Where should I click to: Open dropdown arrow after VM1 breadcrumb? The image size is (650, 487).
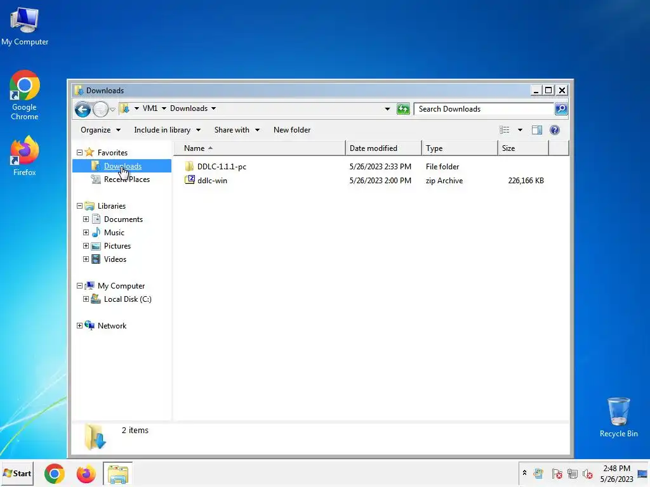[x=164, y=108]
